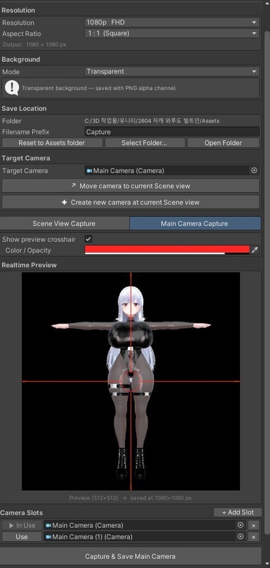Click the In Use button on first slot
The height and width of the screenshot is (568, 270).
[22, 525]
